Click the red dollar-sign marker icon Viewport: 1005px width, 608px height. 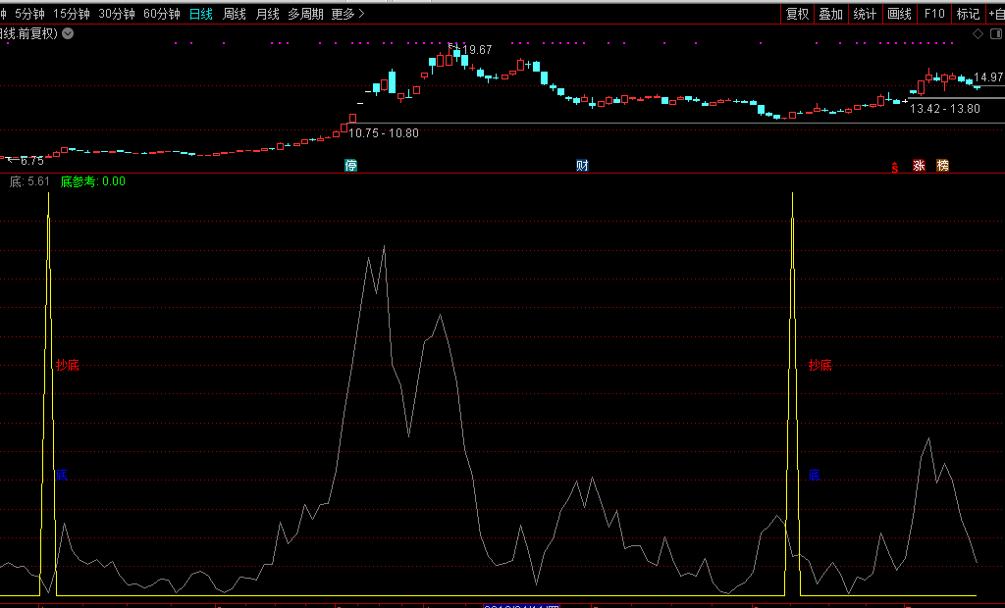(x=894, y=166)
